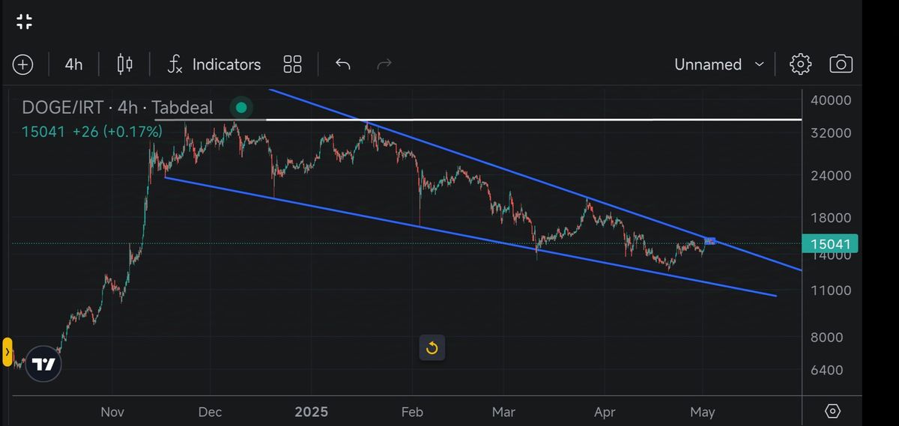Select the blue marker on upper trendline
Viewport: 899px width, 426px height.
(710, 241)
